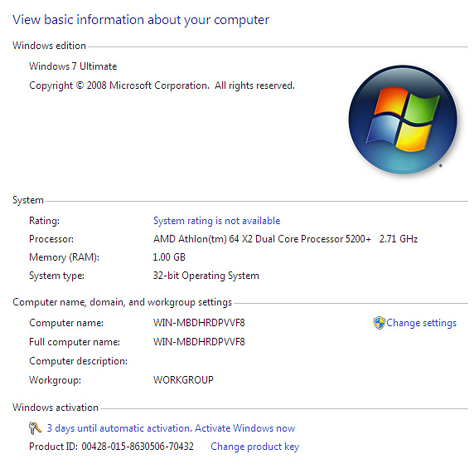Click the WORKGROUP value text

click(183, 380)
